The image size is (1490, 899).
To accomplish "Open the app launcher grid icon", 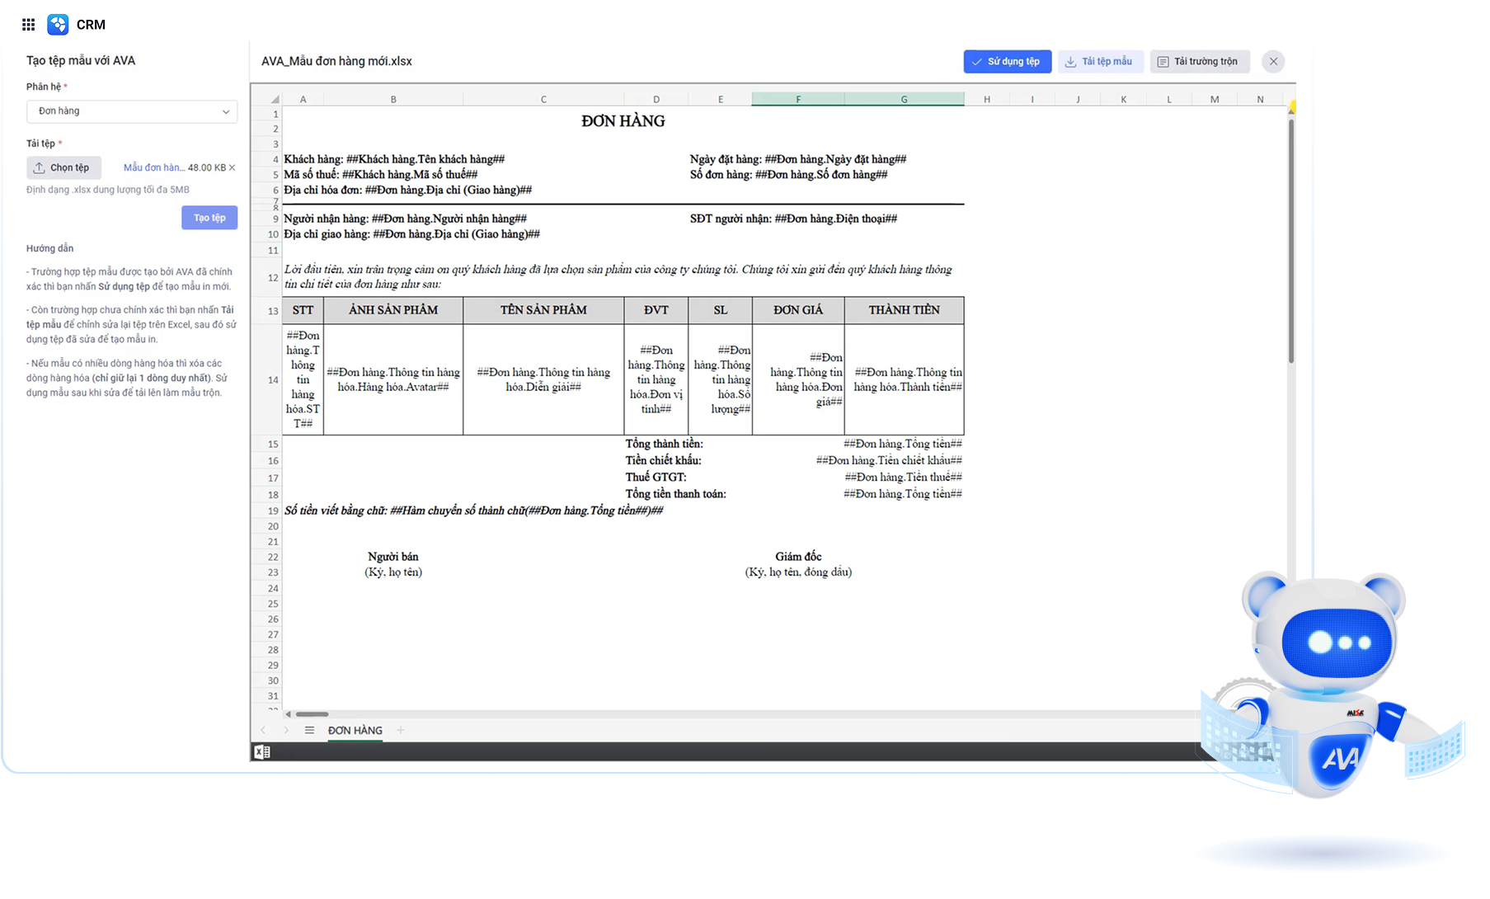I will tap(28, 25).
